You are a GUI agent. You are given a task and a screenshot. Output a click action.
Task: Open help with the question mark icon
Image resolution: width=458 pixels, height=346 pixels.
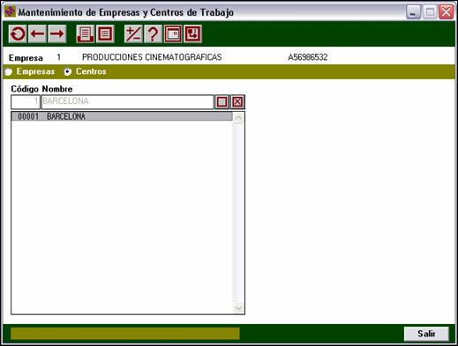click(153, 34)
